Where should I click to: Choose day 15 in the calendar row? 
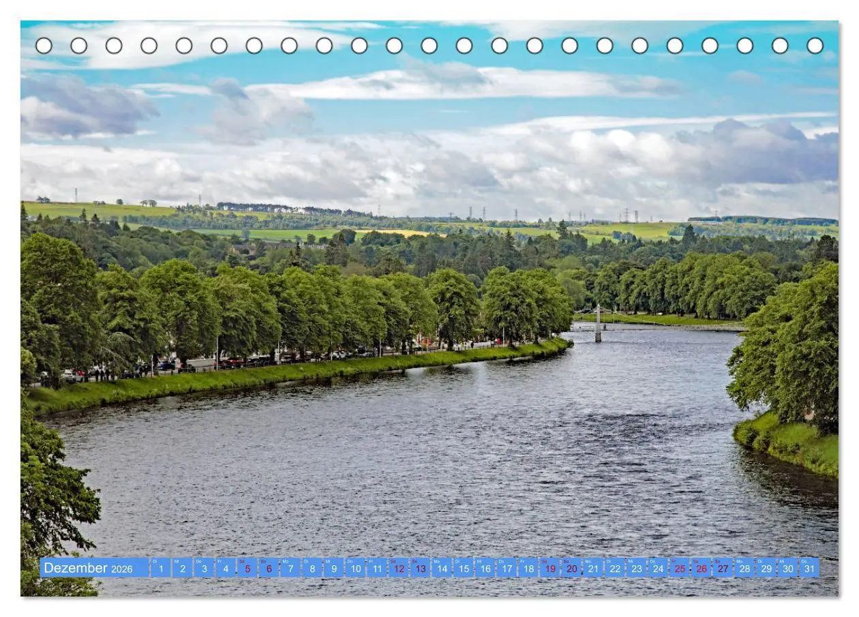point(464,568)
